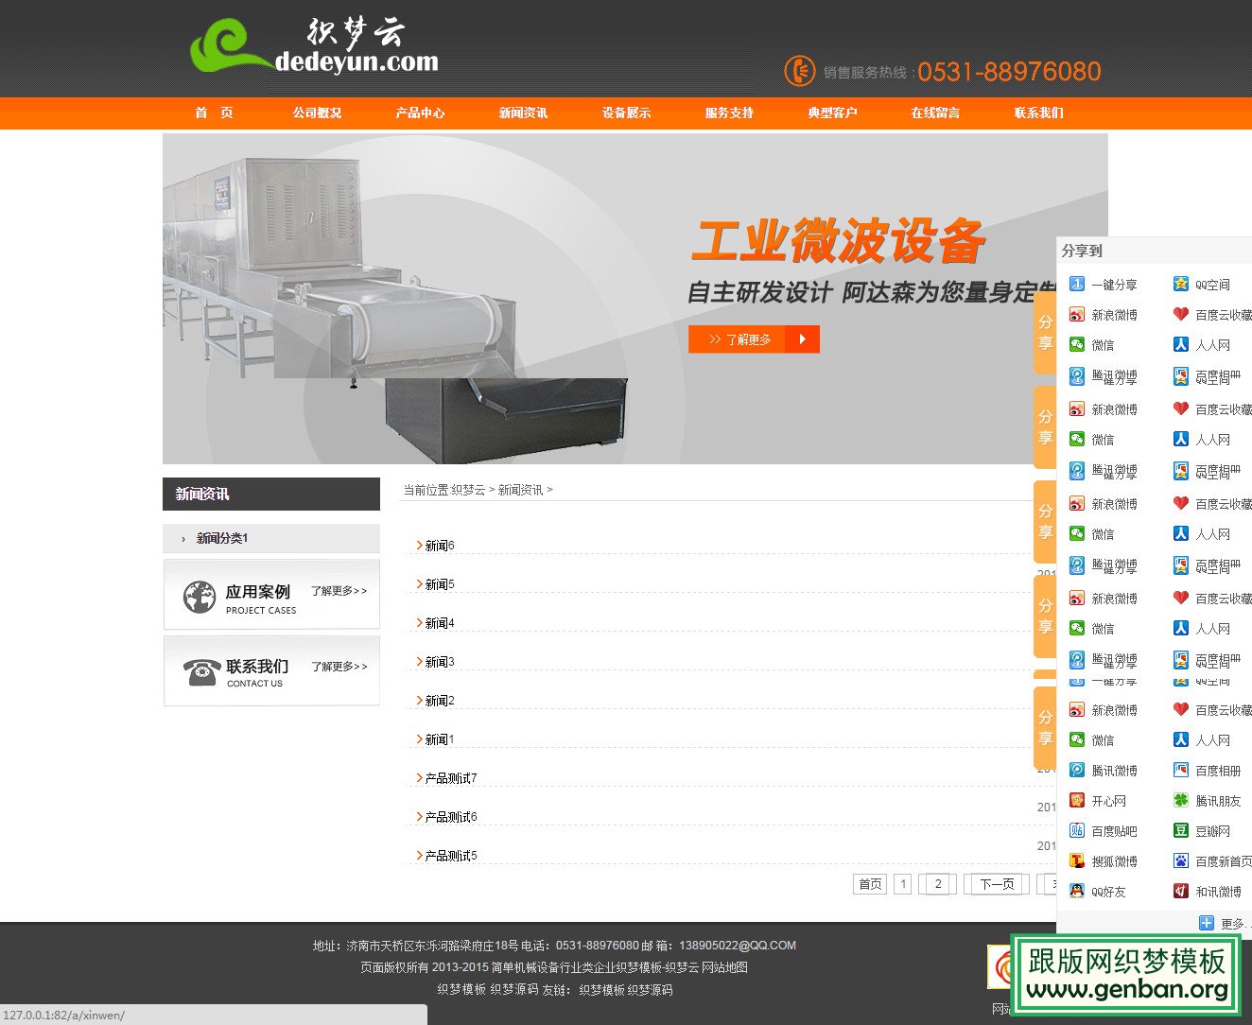This screenshot has height=1025, width=1252.
Task: Open 典型客户 navigation item
Action: (832, 113)
